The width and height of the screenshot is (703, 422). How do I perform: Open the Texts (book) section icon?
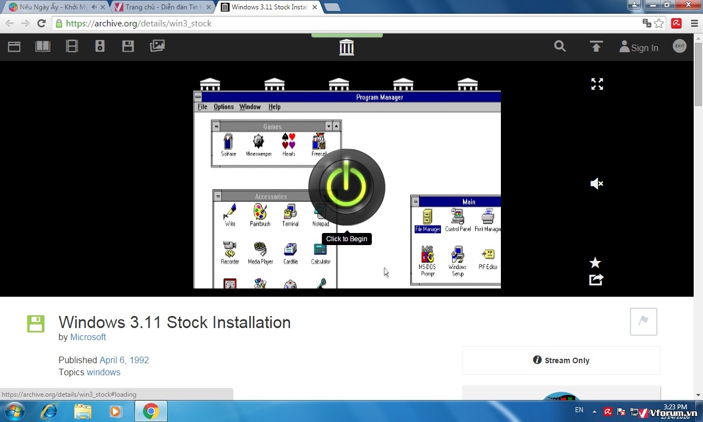(43, 47)
